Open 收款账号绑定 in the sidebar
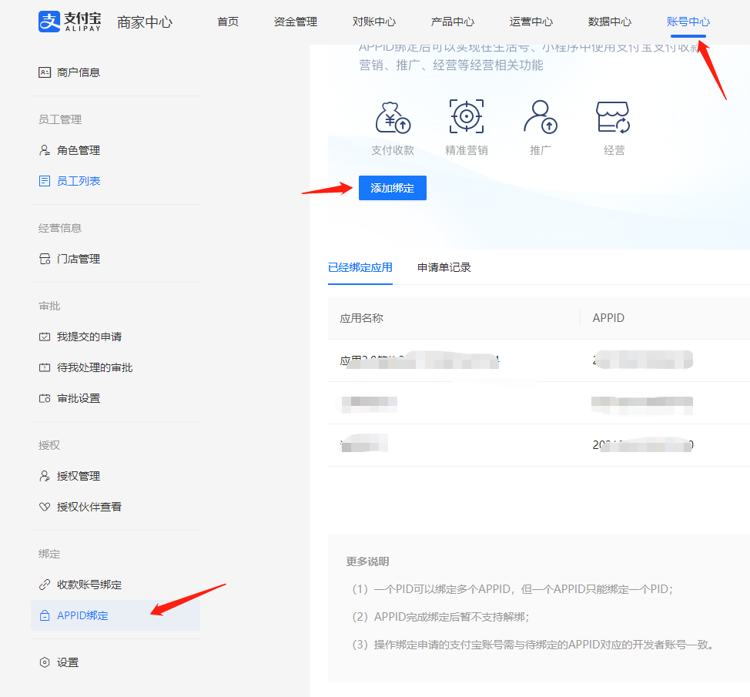The width and height of the screenshot is (750, 697). pyautogui.click(x=89, y=585)
